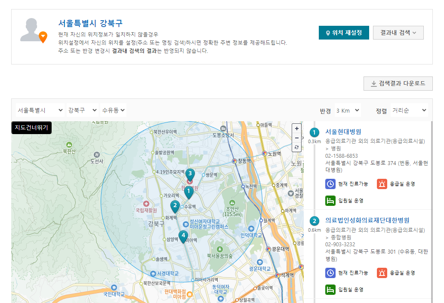
Task: Click map marker number 1
Action: pos(188,191)
